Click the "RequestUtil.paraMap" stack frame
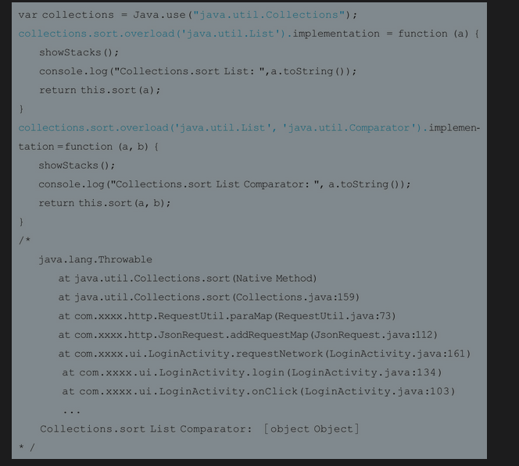Viewport: 519px width, 466px height. (227, 315)
